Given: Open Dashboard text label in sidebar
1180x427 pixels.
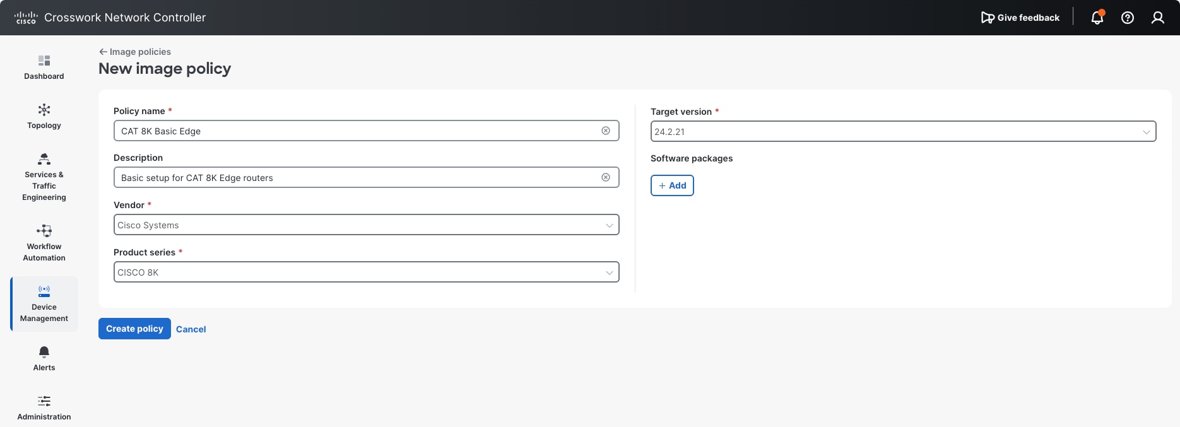Looking at the screenshot, I should [x=44, y=76].
